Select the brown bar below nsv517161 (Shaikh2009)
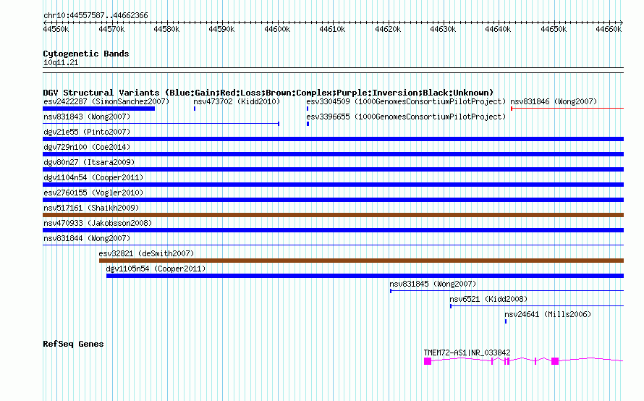This screenshot has width=644, height=401. (x=333, y=215)
